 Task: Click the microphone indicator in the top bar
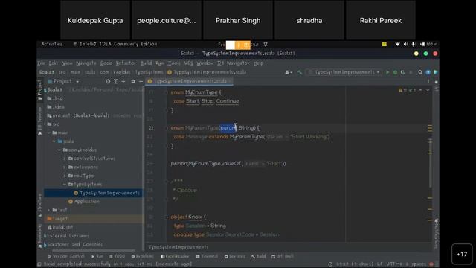point(414,45)
